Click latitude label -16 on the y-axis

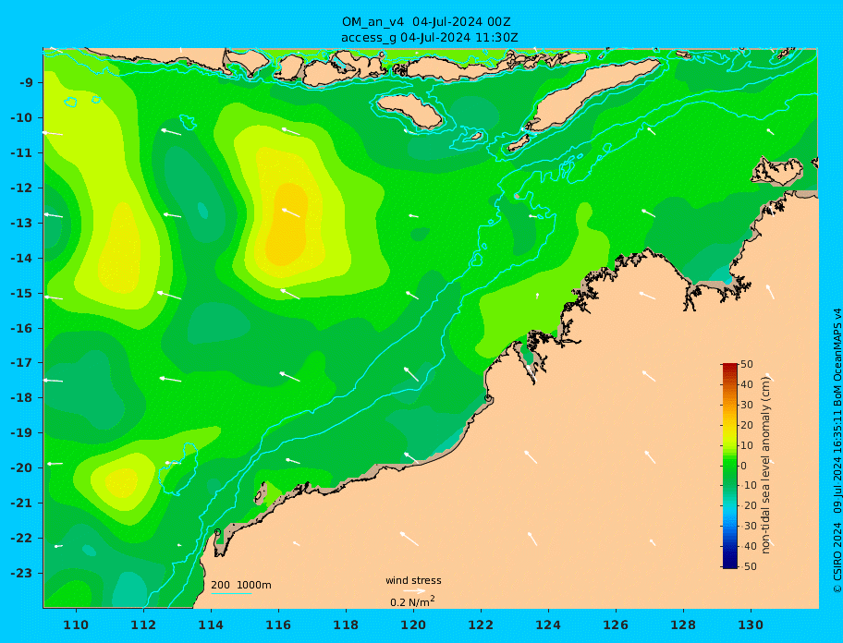point(21,328)
